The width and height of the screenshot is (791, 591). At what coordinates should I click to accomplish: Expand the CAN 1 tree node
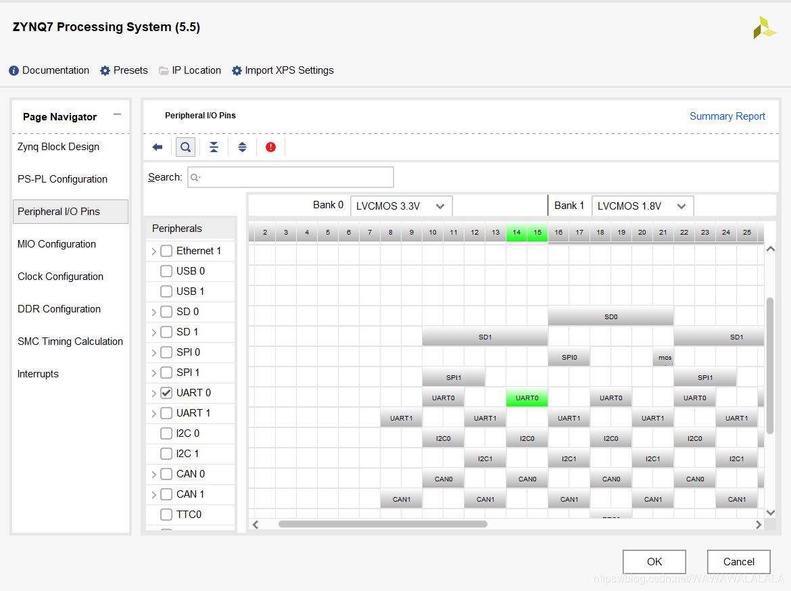(x=154, y=494)
